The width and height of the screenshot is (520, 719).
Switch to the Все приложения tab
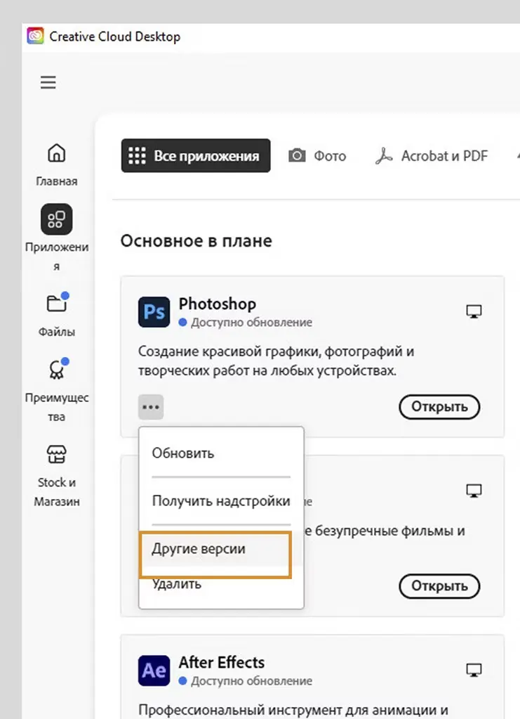195,156
